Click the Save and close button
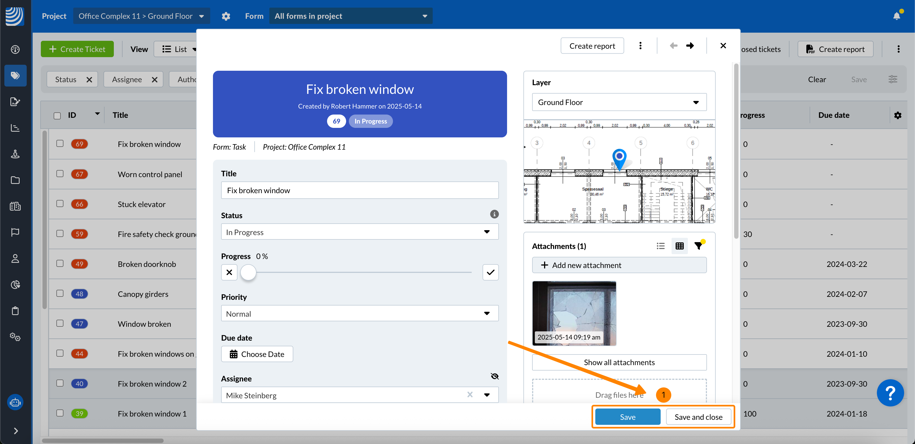Viewport: 915px width, 444px height. point(698,417)
